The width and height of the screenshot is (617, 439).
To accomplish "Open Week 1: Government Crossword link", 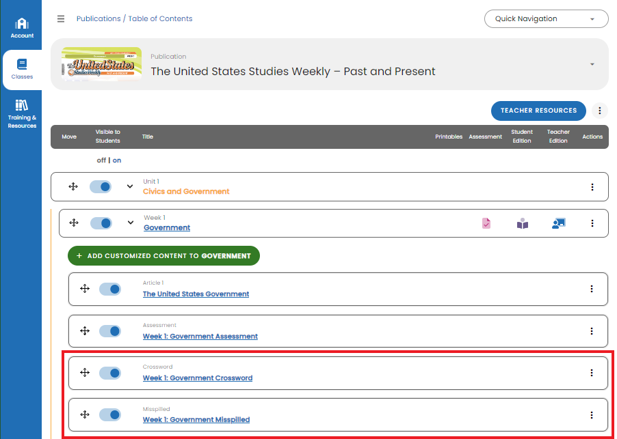I will point(198,378).
